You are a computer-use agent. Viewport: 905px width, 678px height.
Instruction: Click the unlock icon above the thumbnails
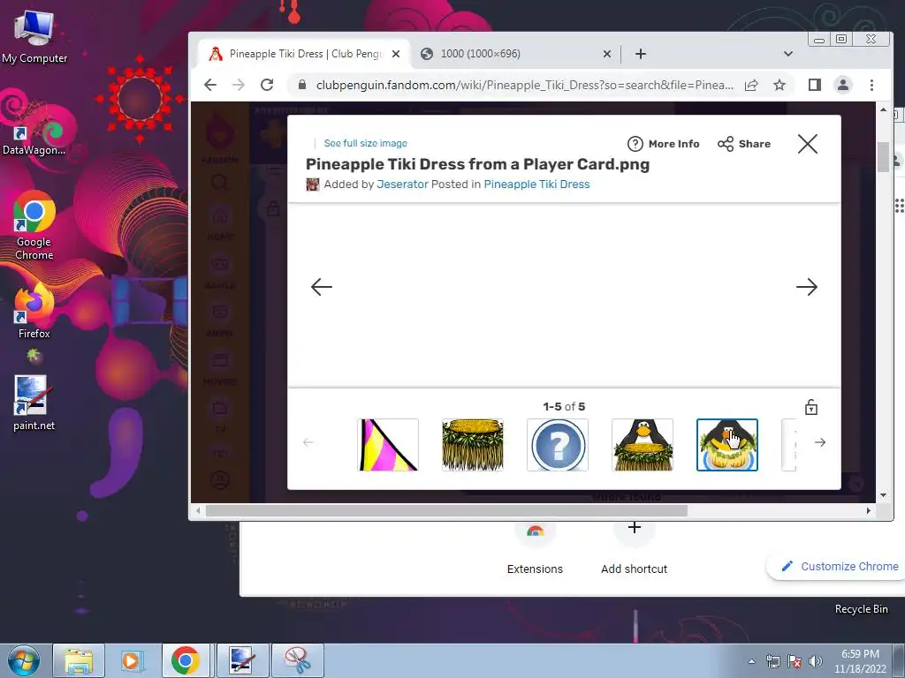click(x=811, y=407)
